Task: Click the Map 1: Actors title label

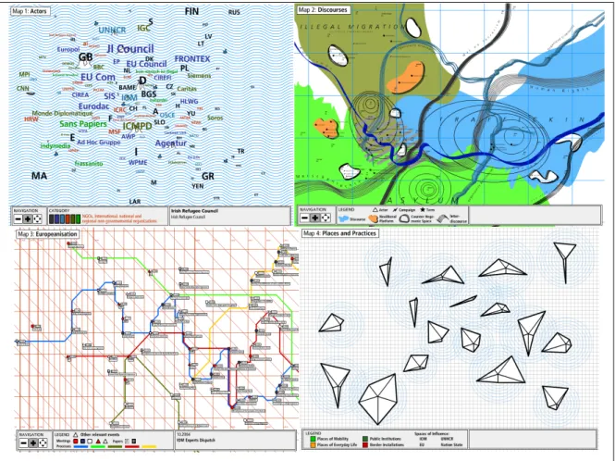Action: [x=30, y=11]
